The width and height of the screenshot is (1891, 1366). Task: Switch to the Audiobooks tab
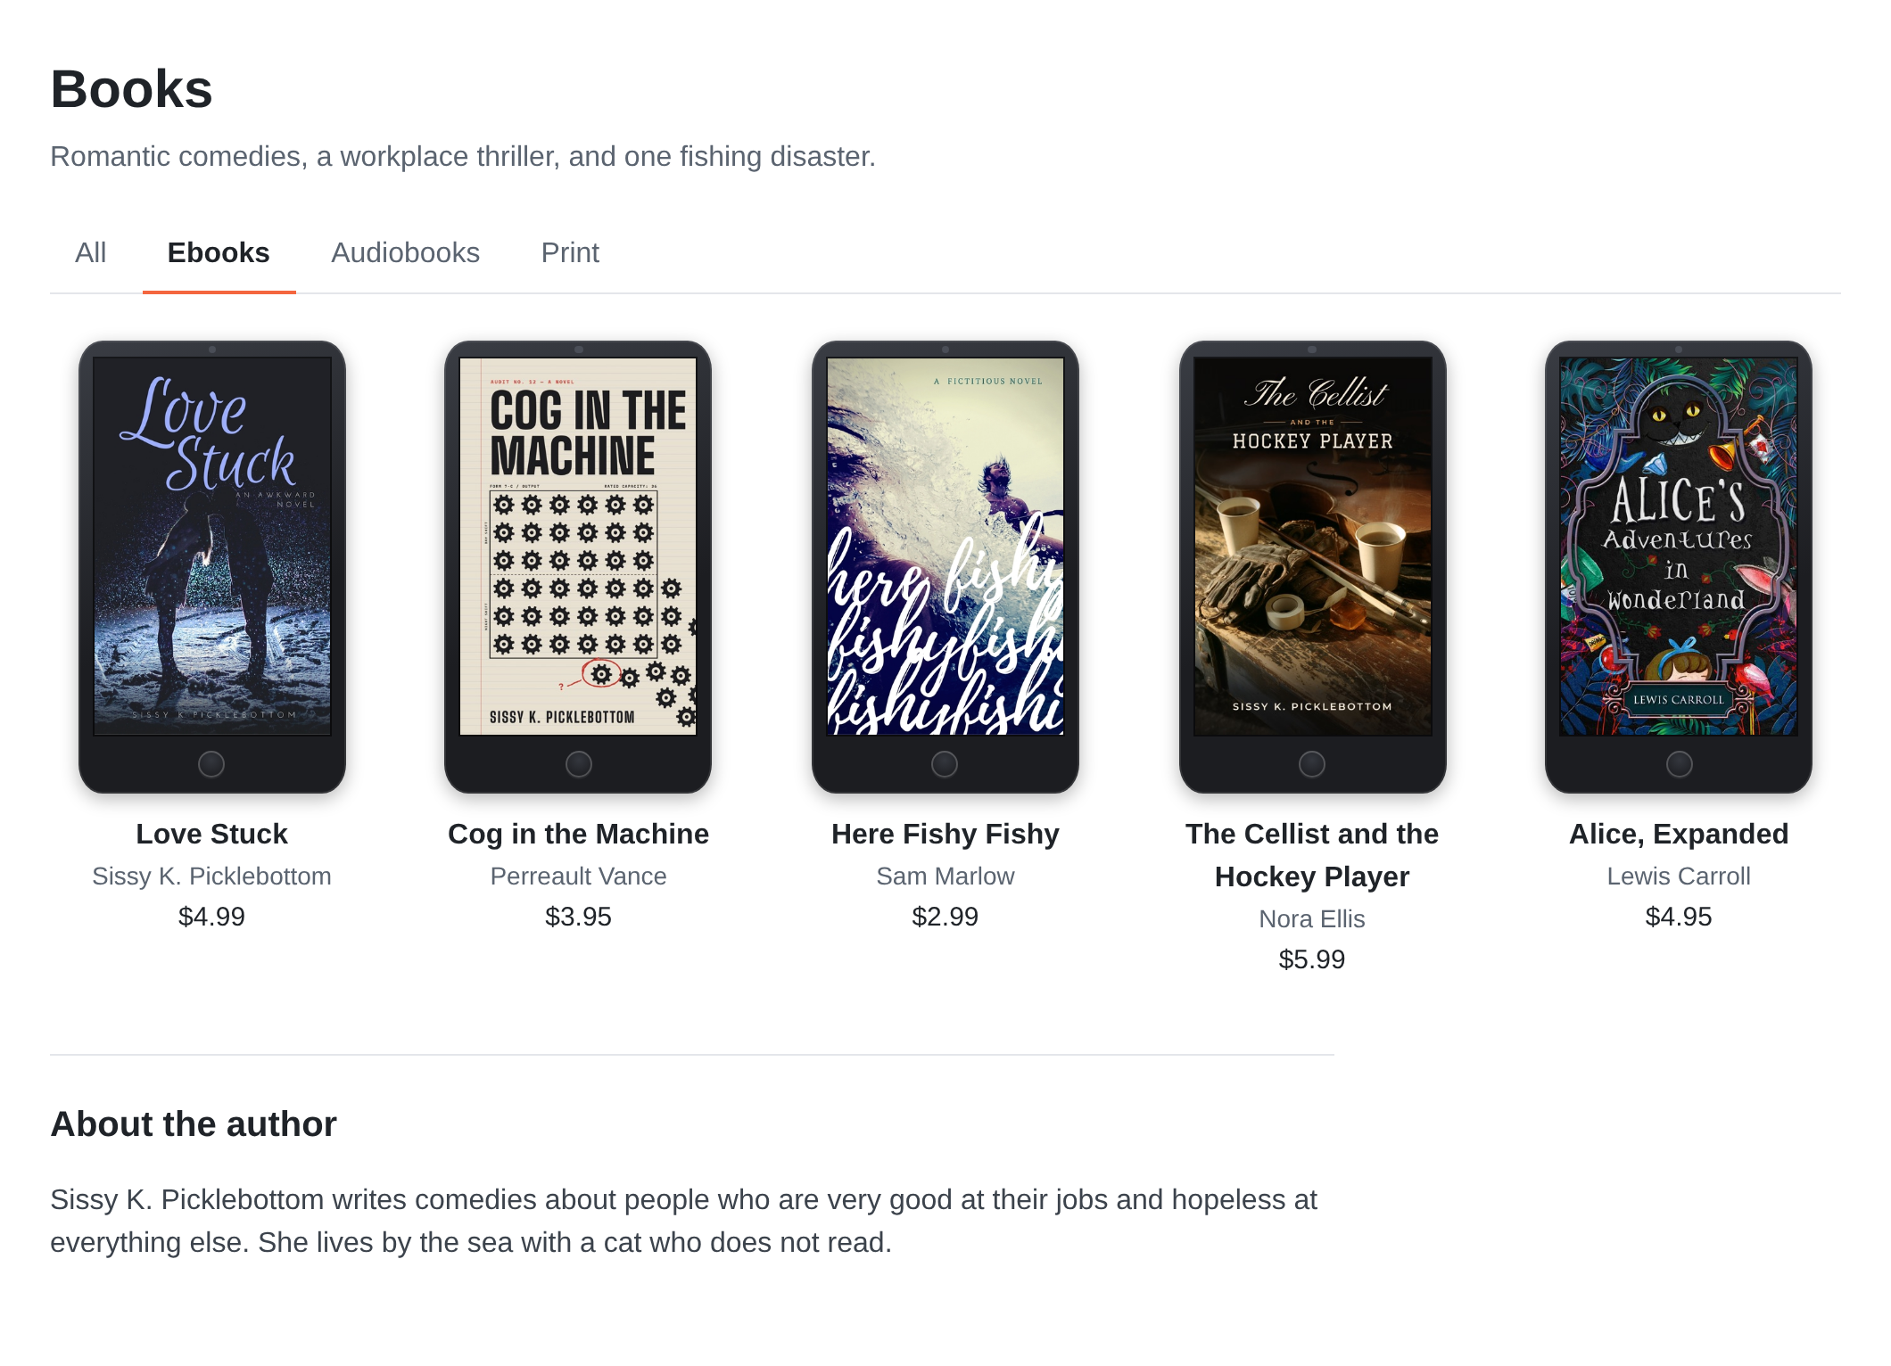406,253
